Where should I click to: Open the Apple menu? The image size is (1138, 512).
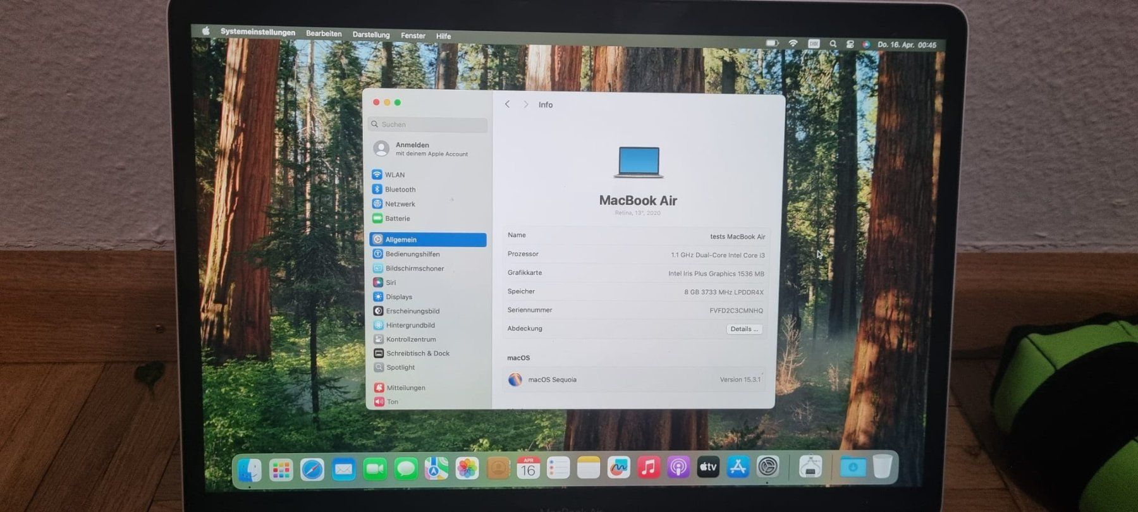pos(205,30)
